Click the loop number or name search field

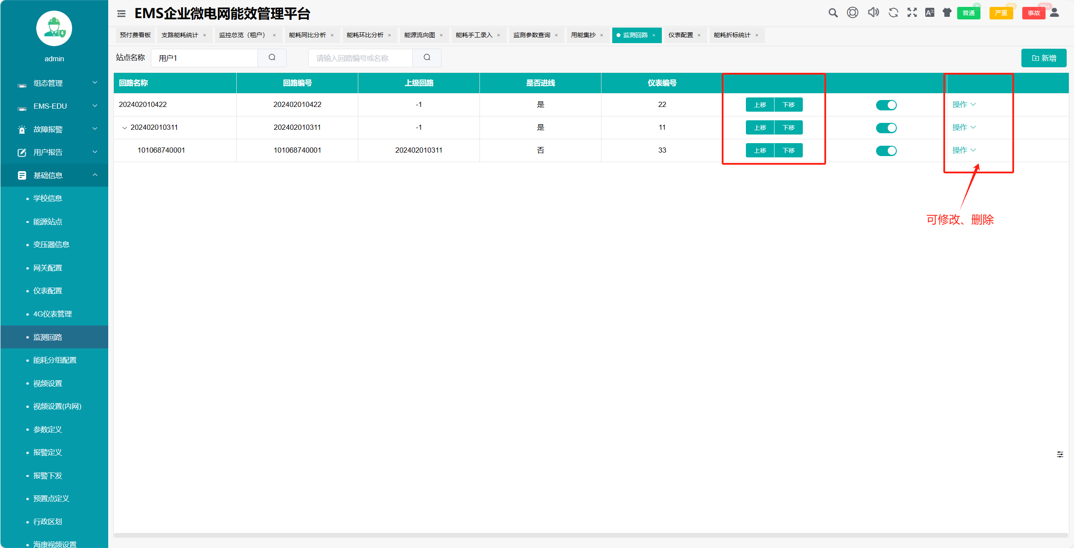(x=360, y=58)
